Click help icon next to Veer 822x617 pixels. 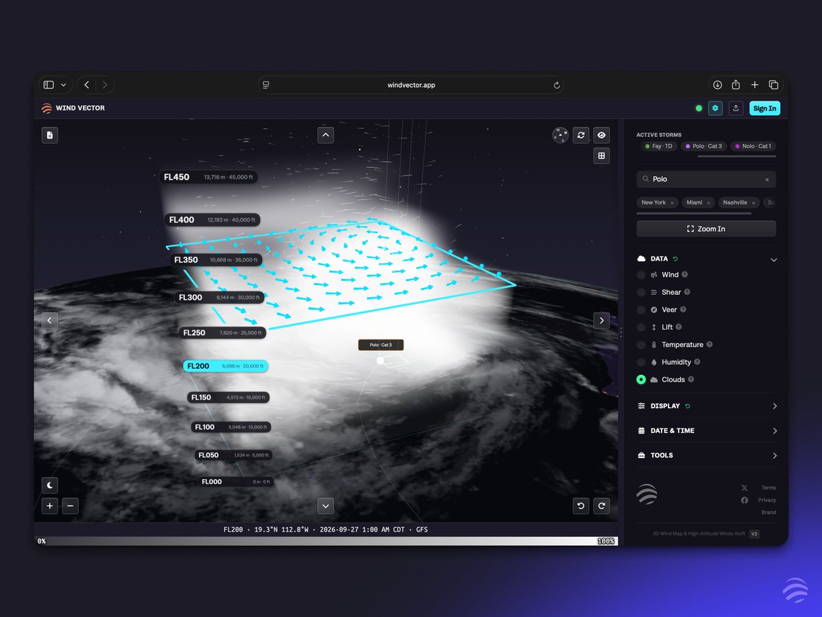coord(683,310)
